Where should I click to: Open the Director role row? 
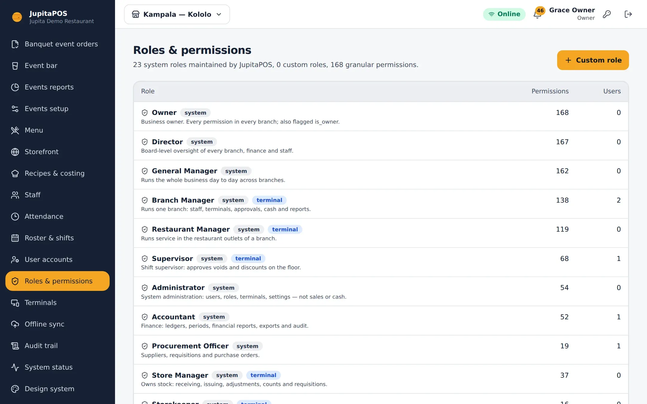pyautogui.click(x=381, y=146)
